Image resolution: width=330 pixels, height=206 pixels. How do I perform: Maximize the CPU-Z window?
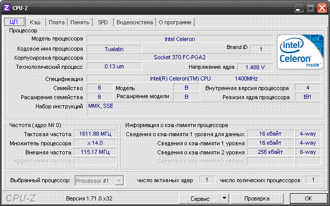[x=310, y=9]
